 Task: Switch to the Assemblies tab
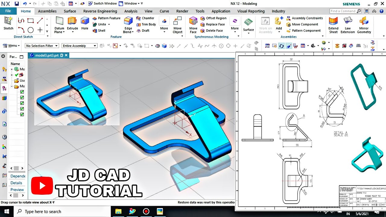point(47,11)
